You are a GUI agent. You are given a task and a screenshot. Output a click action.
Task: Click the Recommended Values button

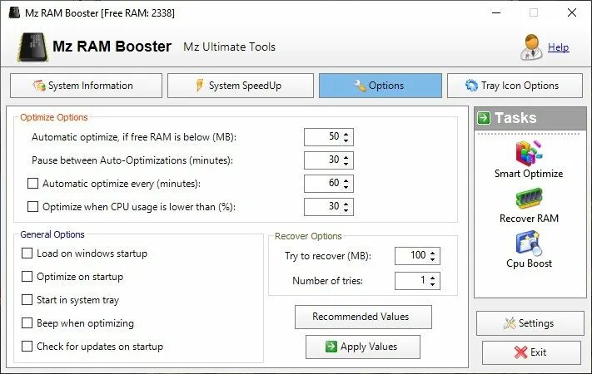(x=363, y=317)
